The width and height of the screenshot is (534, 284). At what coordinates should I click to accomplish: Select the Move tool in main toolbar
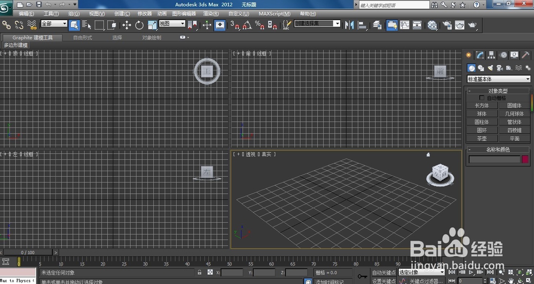(x=127, y=25)
